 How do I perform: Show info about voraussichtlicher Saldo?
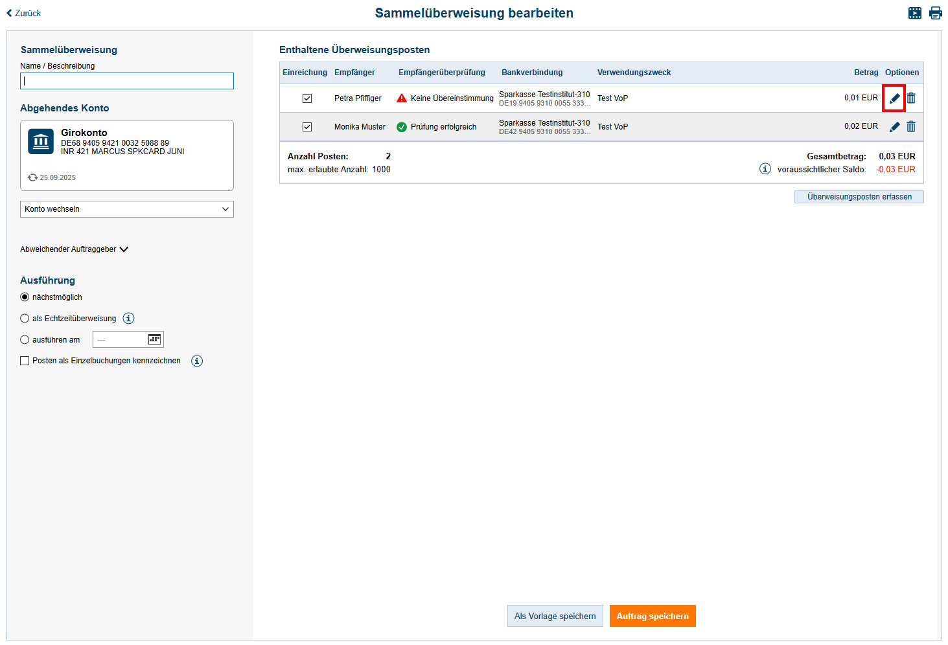[765, 169]
